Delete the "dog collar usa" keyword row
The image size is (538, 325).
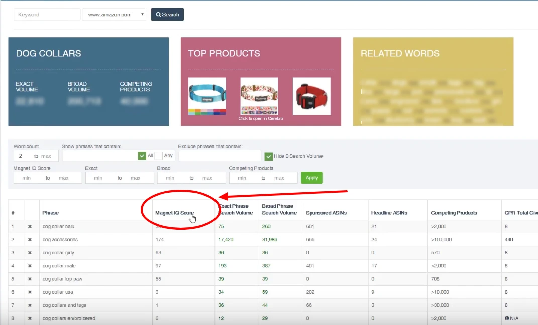[30, 292]
